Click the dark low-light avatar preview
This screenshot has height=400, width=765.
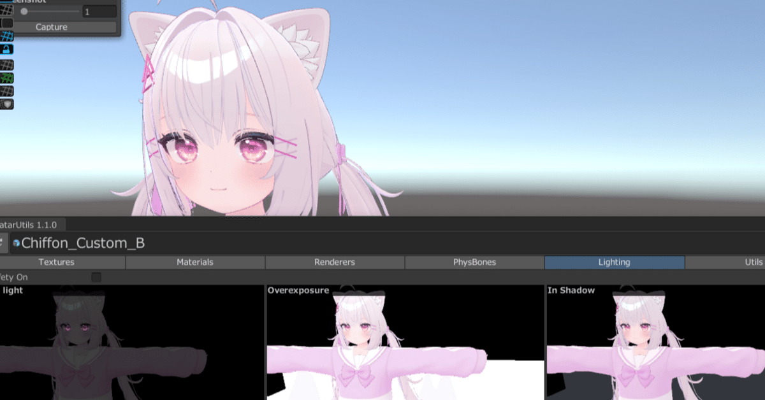click(132, 342)
